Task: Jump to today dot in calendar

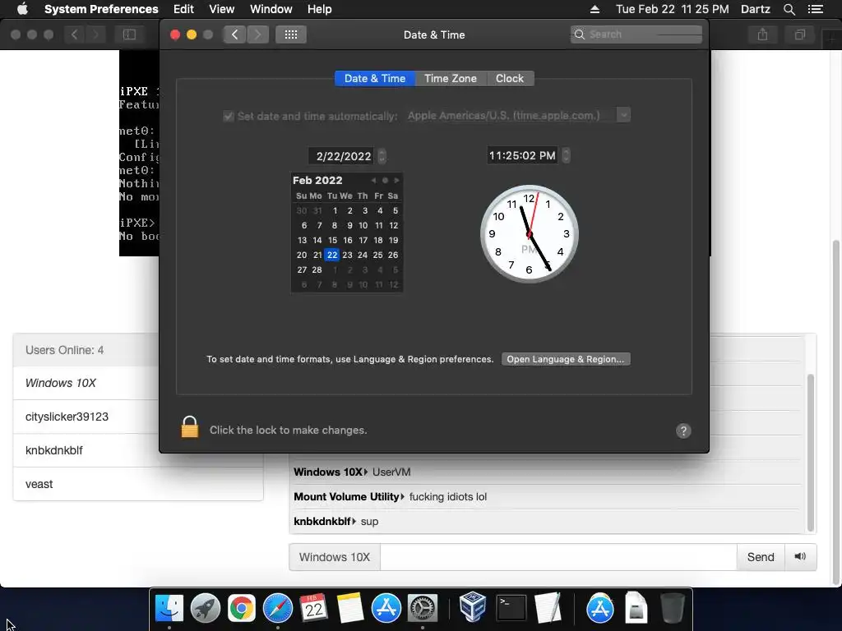Action: click(385, 180)
